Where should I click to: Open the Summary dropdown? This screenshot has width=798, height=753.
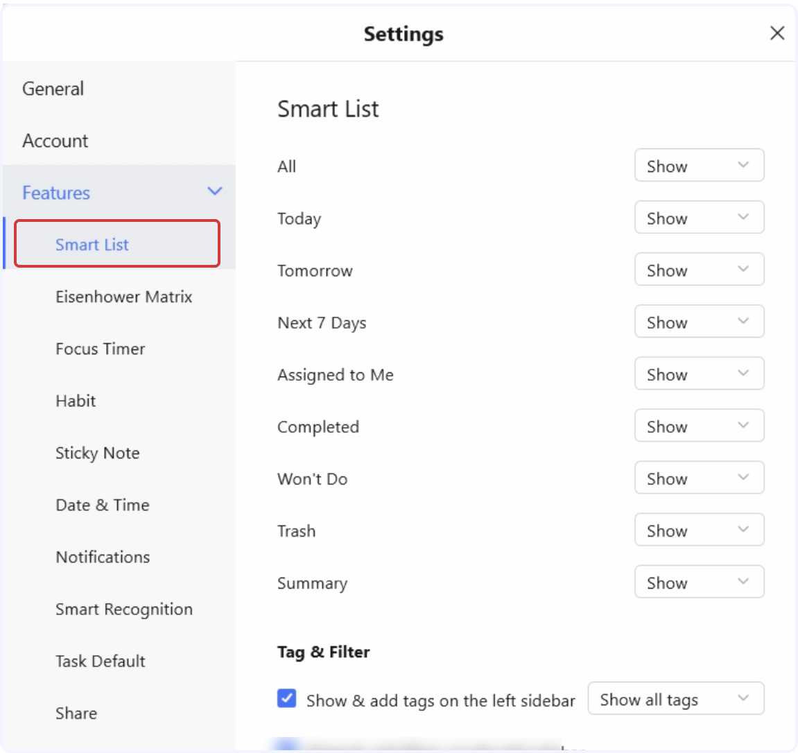[x=698, y=582]
